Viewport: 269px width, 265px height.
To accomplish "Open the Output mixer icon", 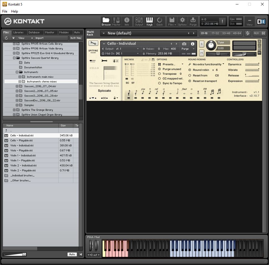I will pyautogui.click(x=139, y=21).
